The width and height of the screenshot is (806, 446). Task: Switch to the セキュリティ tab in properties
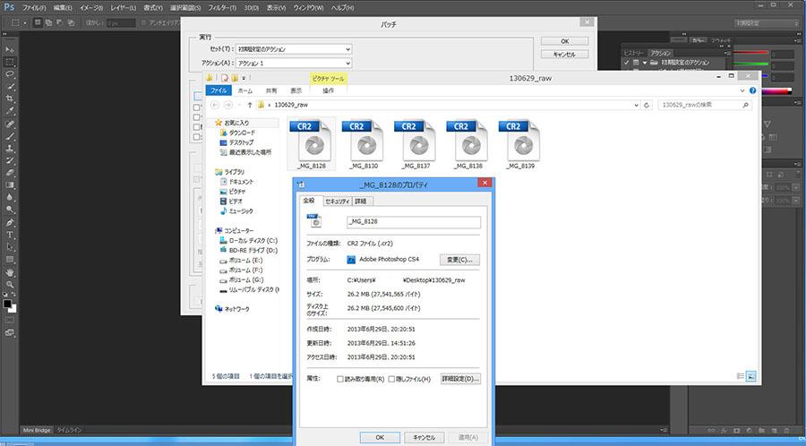click(x=338, y=202)
